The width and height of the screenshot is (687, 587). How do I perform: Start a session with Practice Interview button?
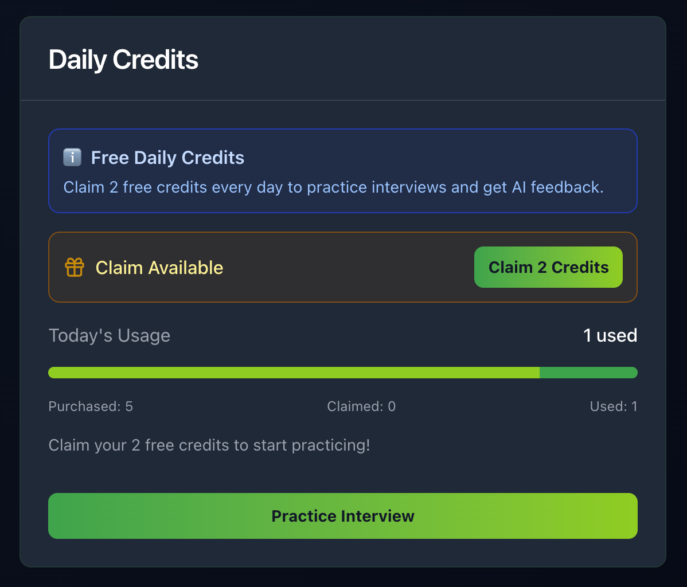pos(343,516)
